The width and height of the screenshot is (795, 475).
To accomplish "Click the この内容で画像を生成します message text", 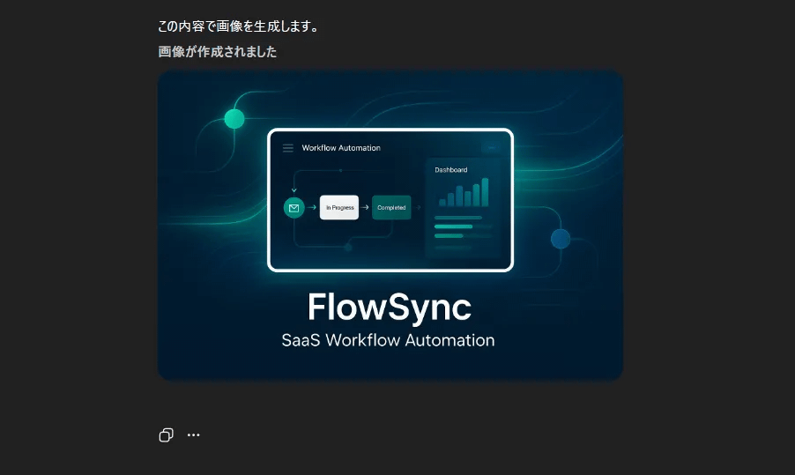I will [x=238, y=27].
